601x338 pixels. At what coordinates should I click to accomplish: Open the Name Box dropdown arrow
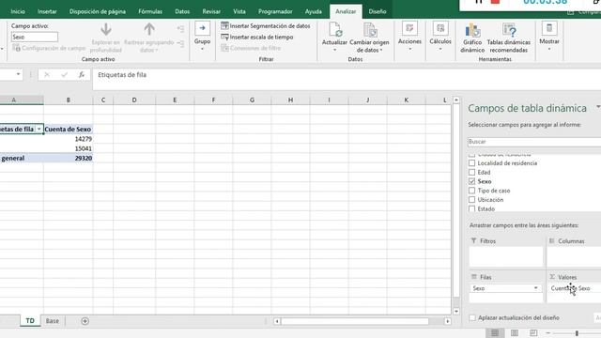tap(18, 74)
